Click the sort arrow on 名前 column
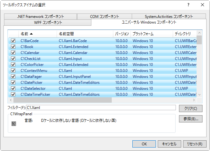The width and height of the screenshot is (210, 151). click(31, 34)
